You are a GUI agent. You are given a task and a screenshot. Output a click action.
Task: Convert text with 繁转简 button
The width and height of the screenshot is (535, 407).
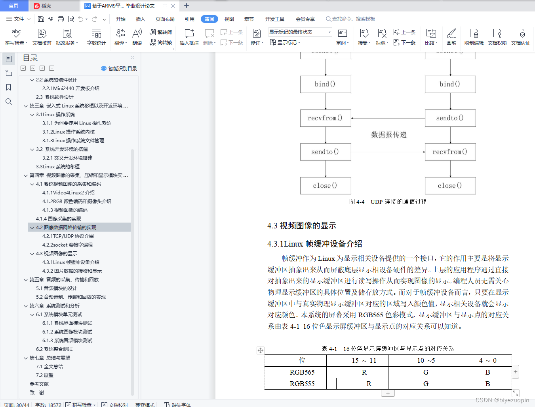click(161, 32)
